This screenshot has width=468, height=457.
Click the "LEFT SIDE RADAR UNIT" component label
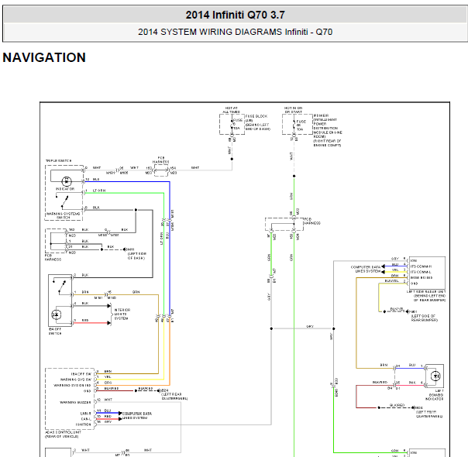point(427,296)
